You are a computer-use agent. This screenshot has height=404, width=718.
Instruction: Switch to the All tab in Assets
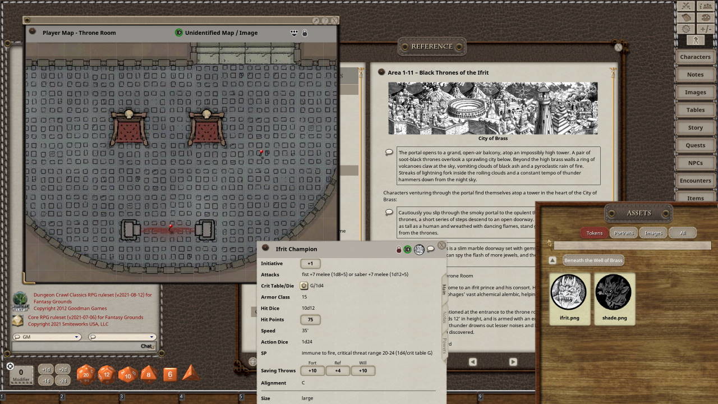tap(683, 233)
